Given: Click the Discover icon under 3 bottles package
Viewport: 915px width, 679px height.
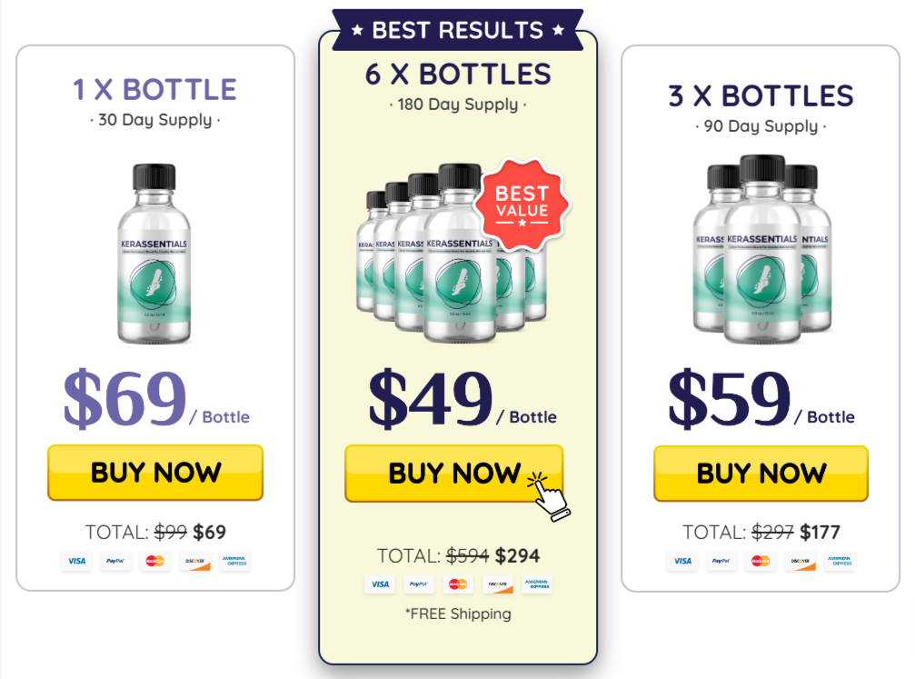Looking at the screenshot, I should (800, 561).
